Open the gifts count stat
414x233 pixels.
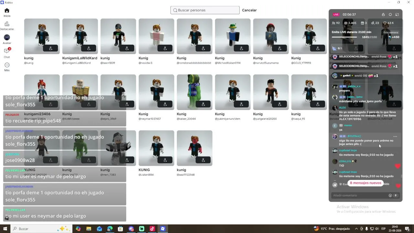coord(364,23)
